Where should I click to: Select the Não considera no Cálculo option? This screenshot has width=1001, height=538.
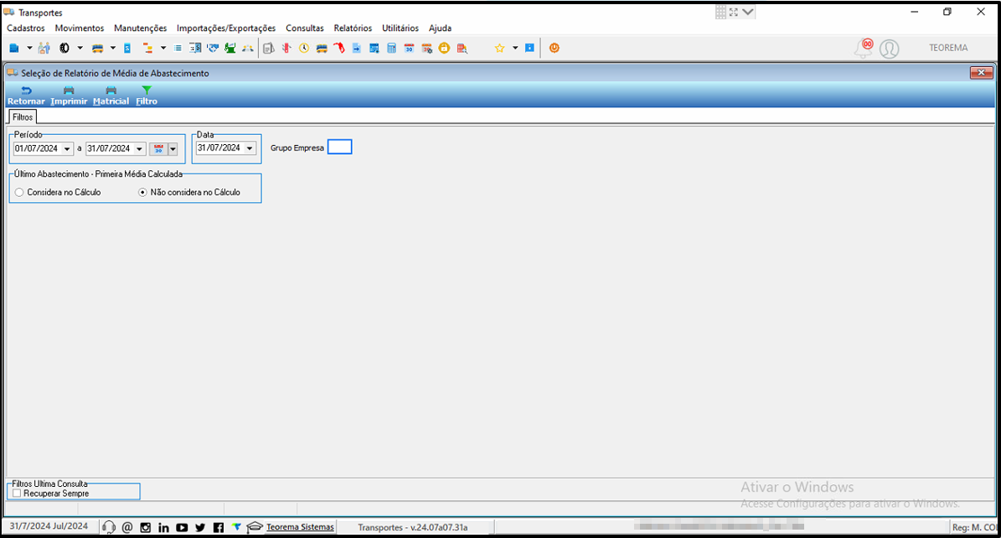(x=142, y=193)
